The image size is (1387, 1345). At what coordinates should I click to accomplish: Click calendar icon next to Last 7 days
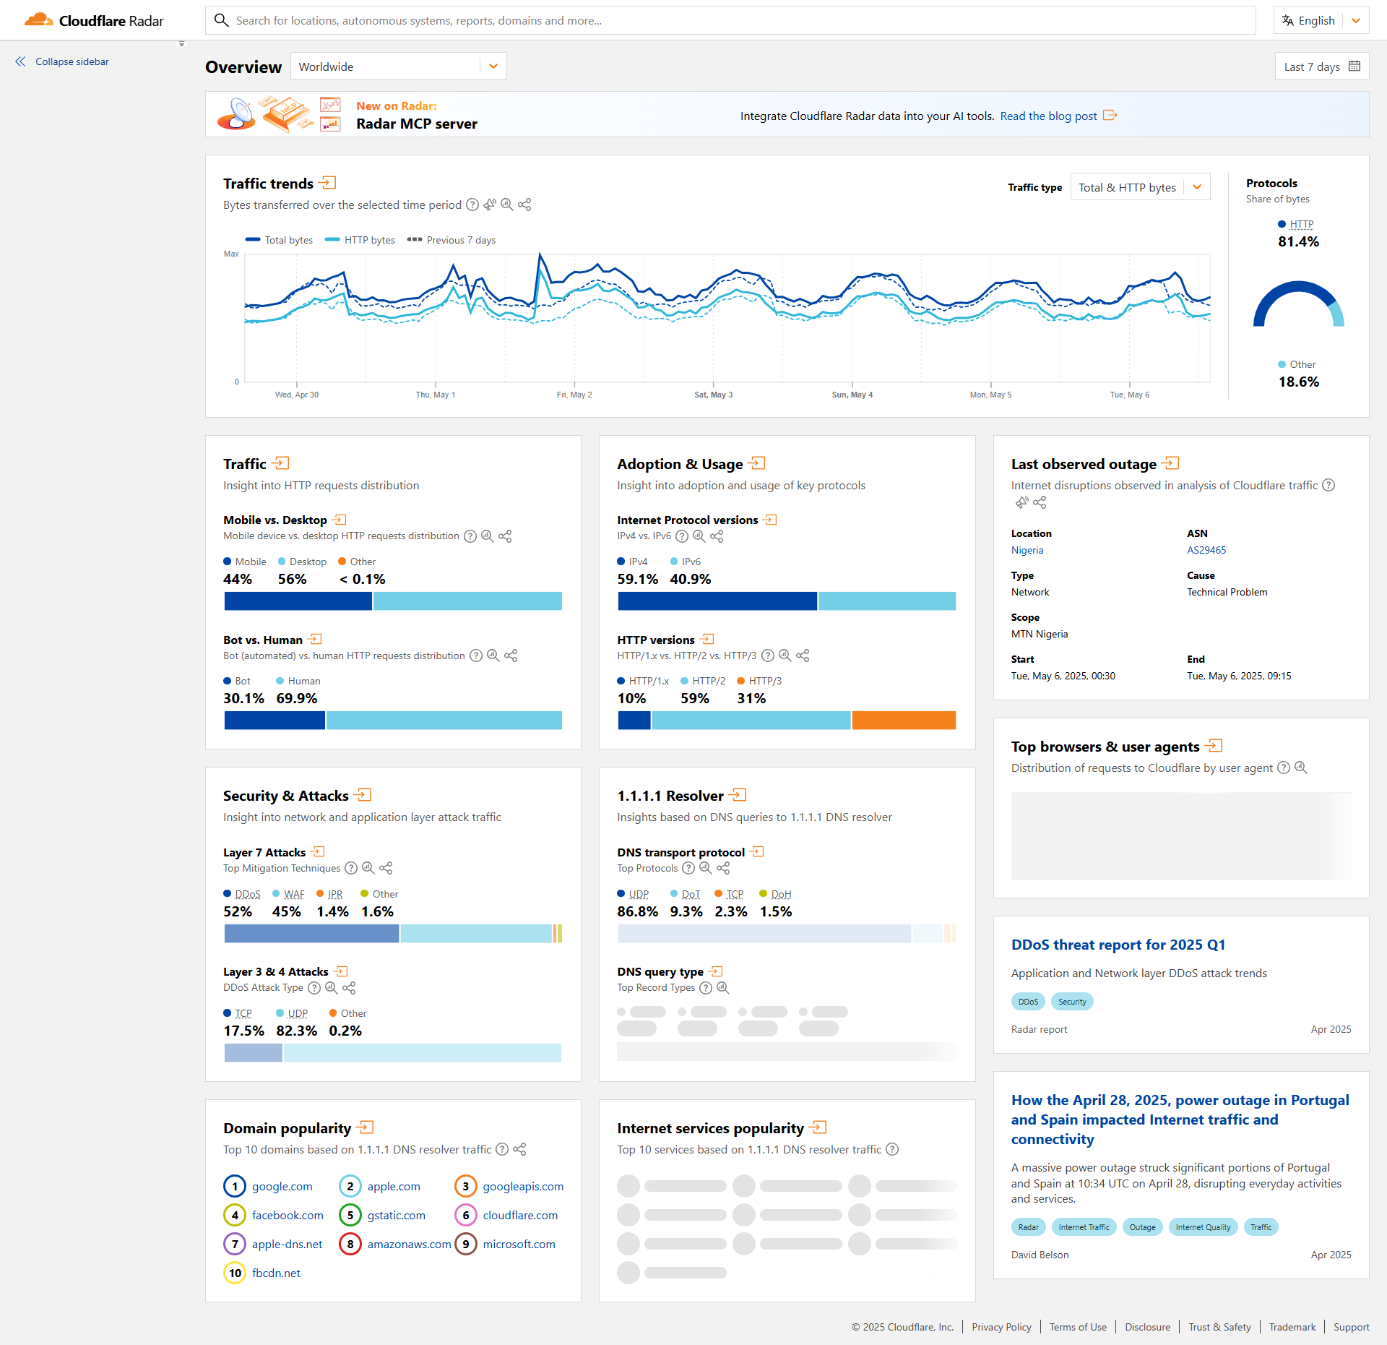tap(1354, 66)
